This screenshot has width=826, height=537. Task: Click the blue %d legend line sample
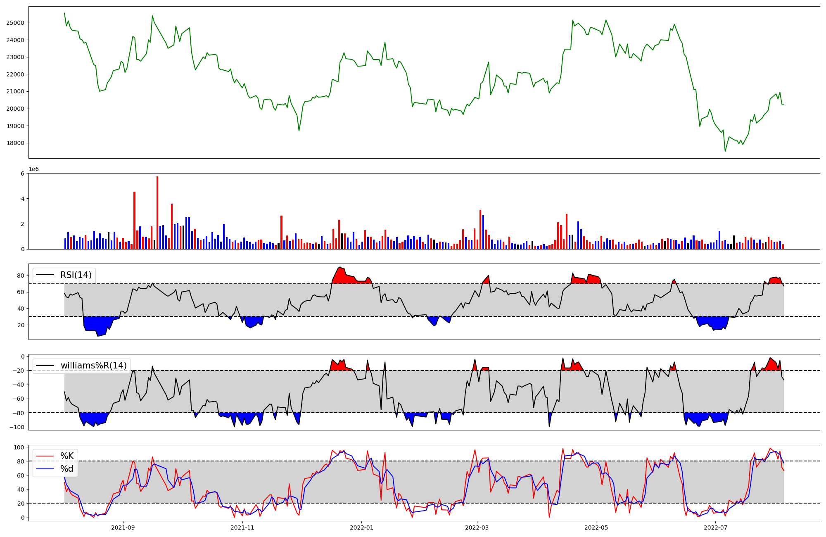coord(45,469)
